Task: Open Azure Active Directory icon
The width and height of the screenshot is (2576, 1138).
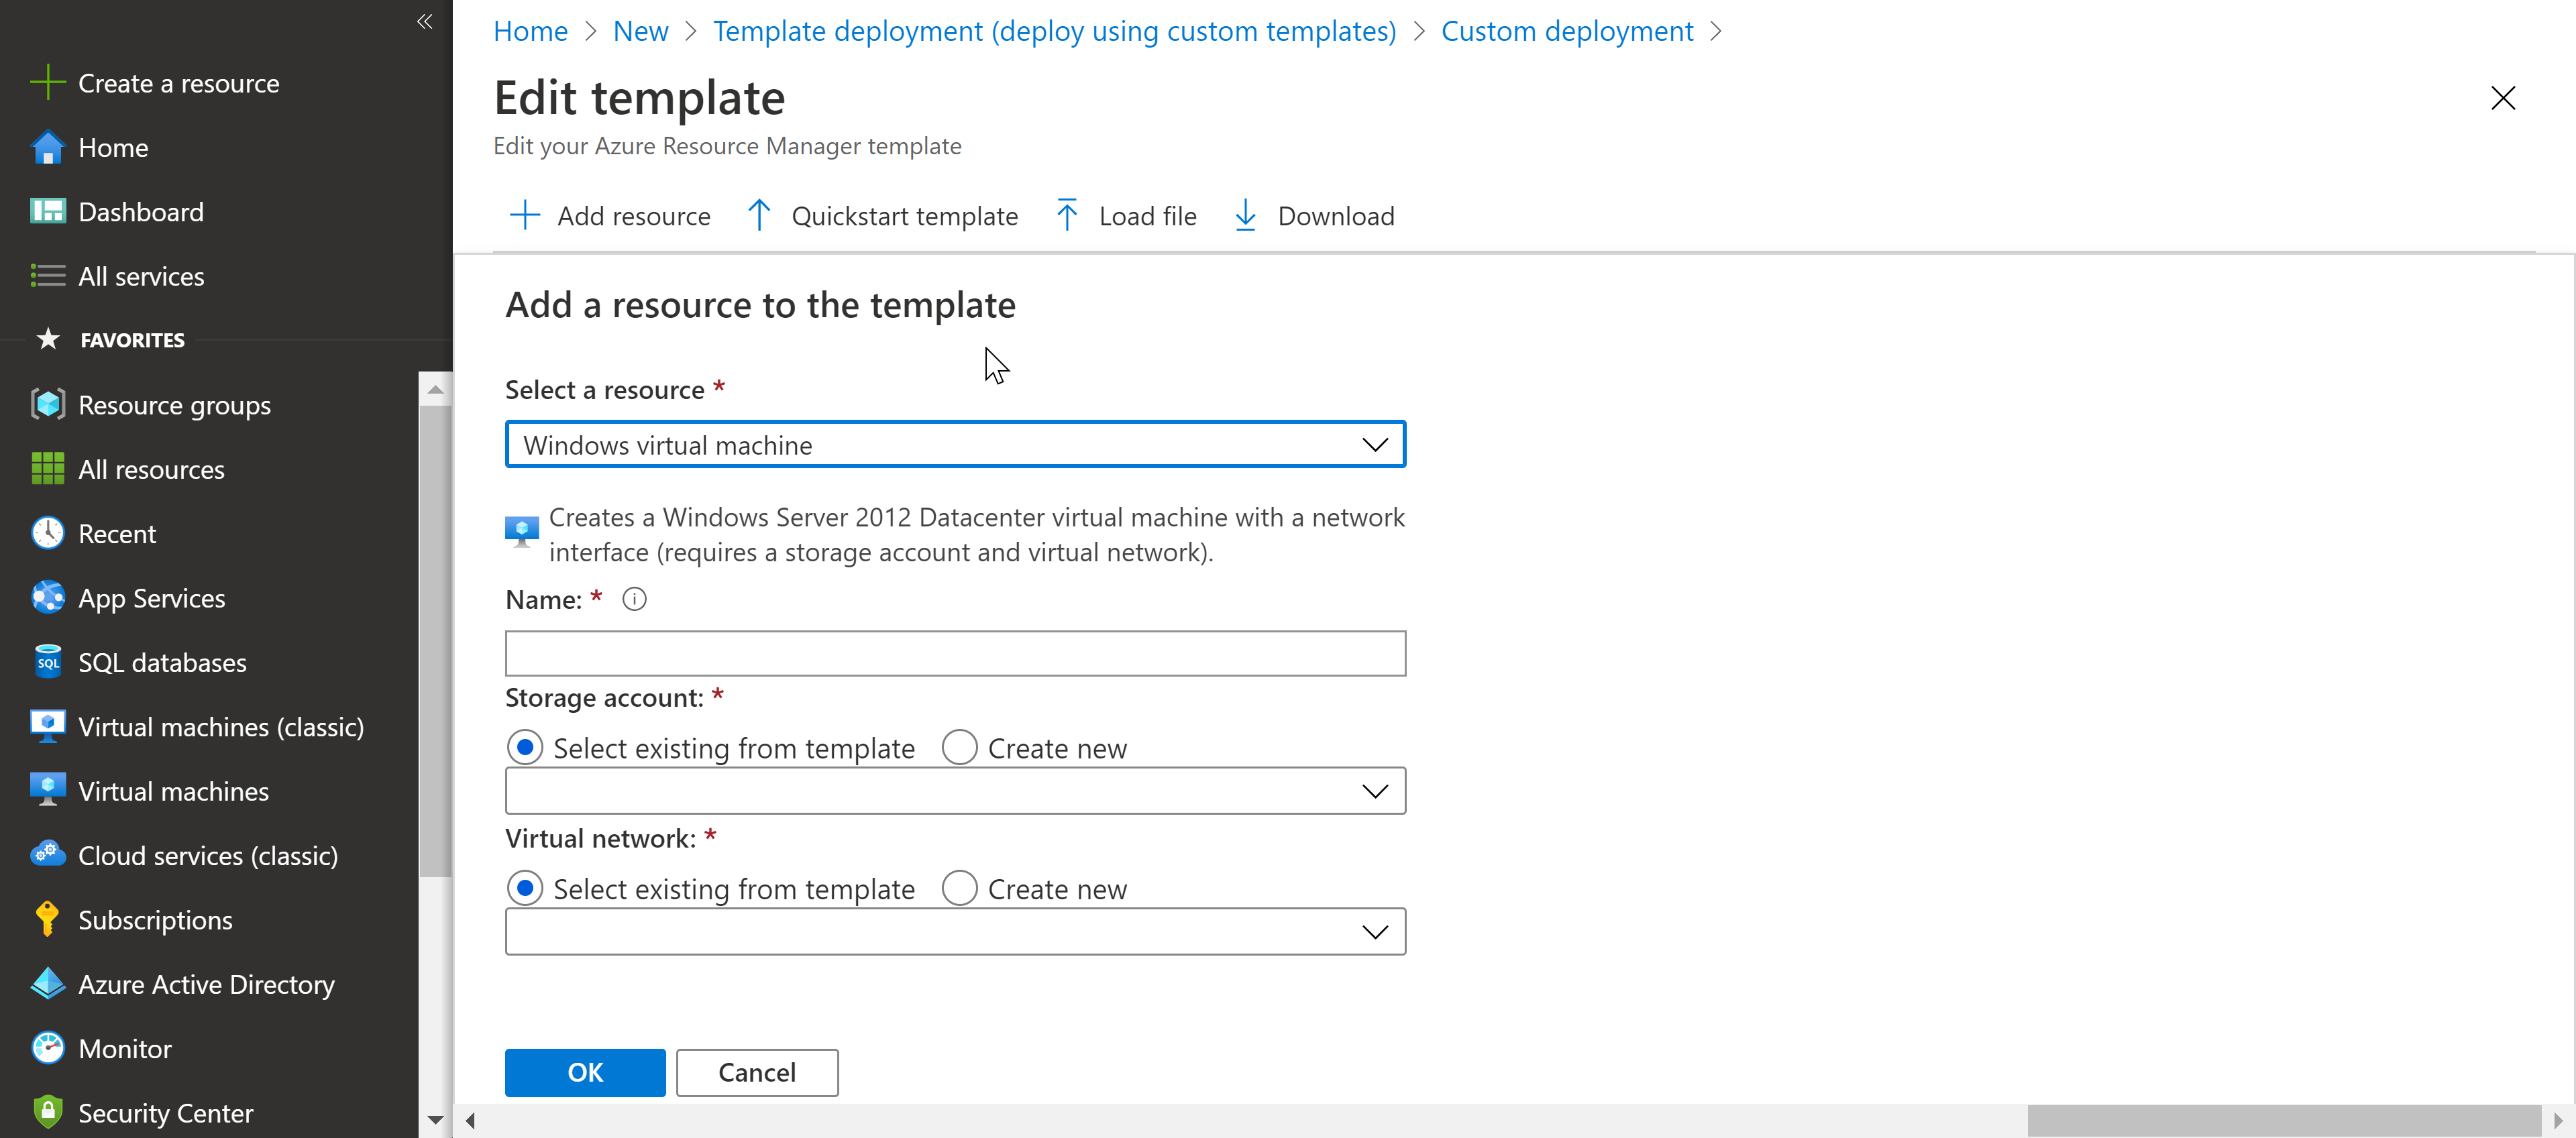Action: coord(47,984)
